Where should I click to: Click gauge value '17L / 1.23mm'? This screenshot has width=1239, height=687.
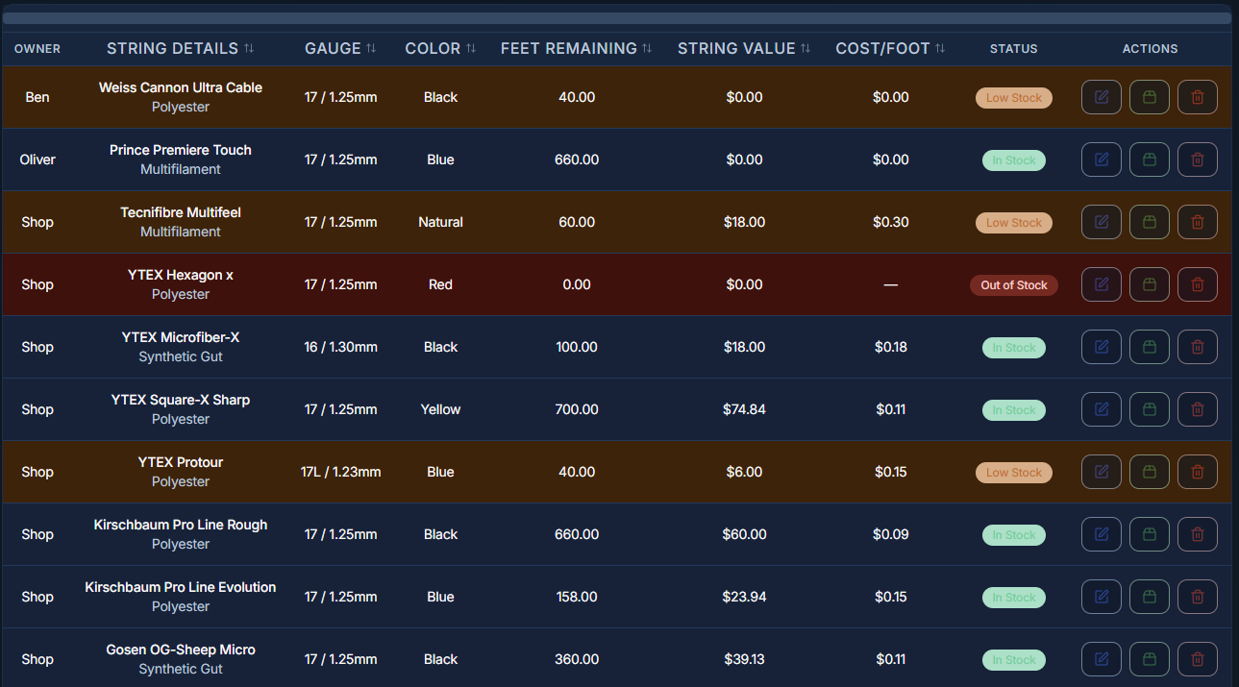(x=340, y=472)
